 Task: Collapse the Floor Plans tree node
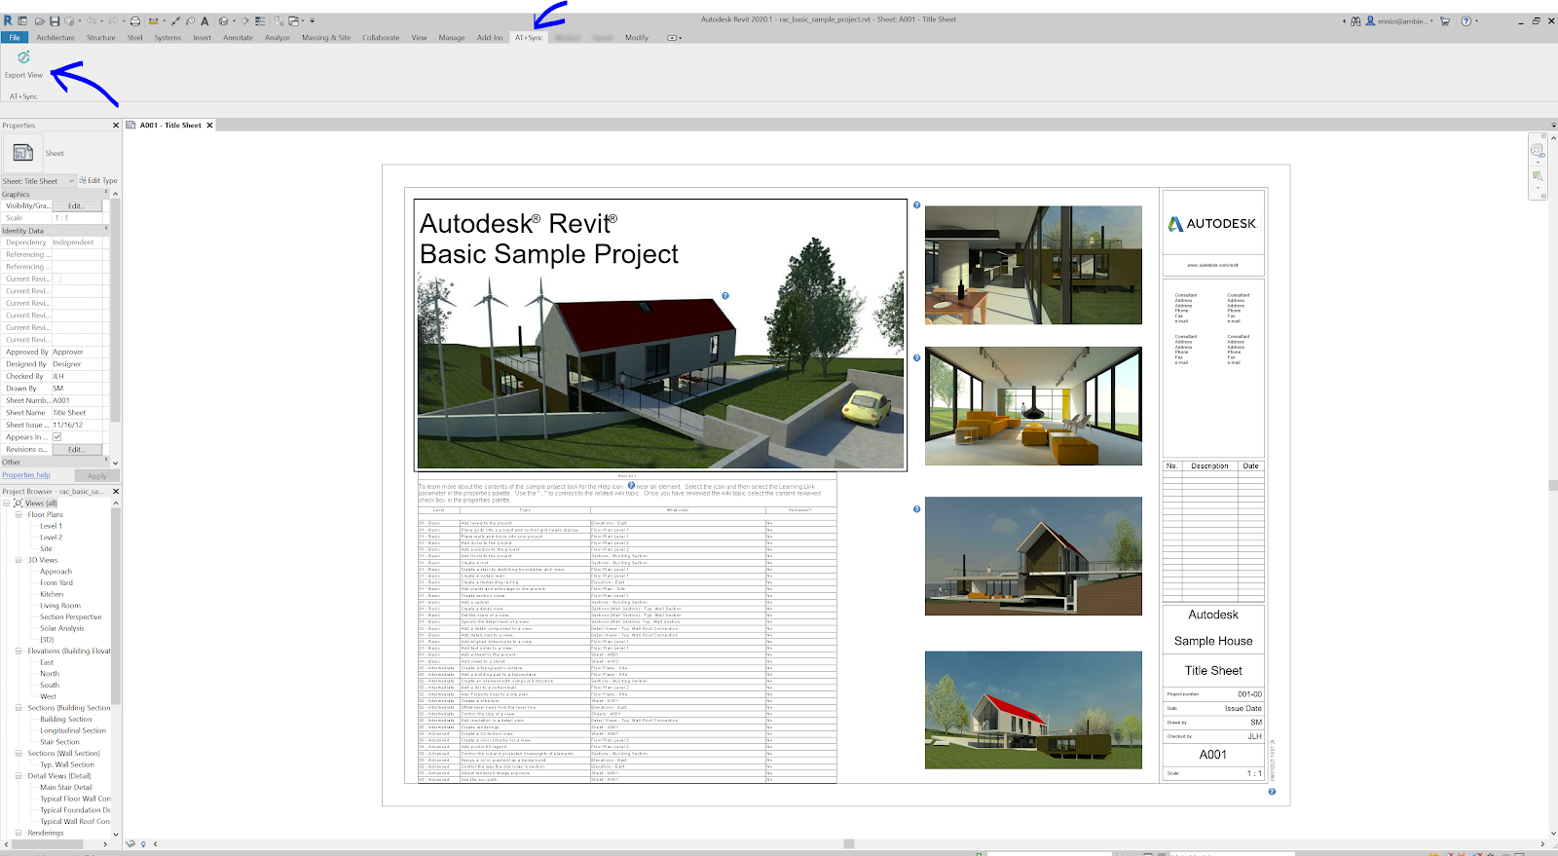(19, 514)
